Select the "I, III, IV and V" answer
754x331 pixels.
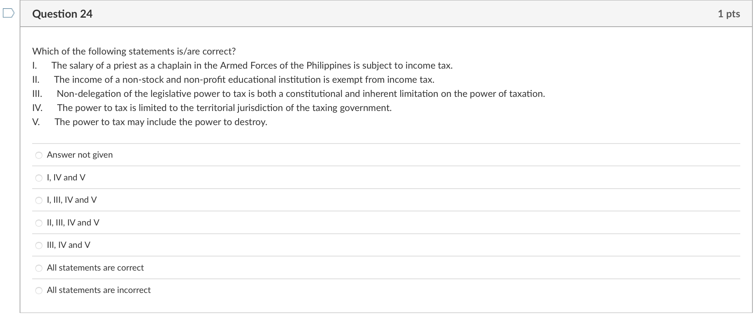(38, 200)
